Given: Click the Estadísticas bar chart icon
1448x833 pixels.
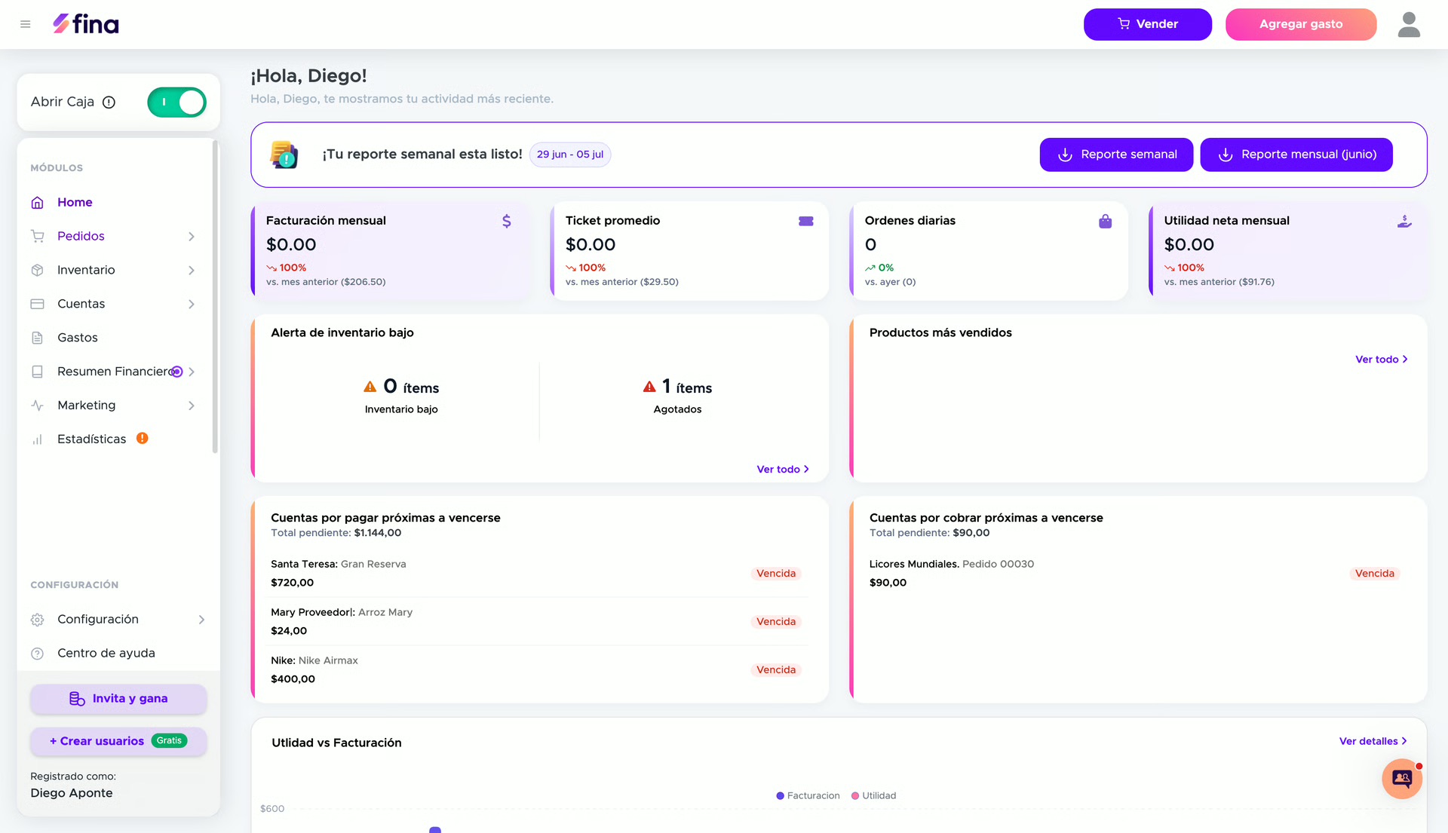Looking at the screenshot, I should point(38,439).
